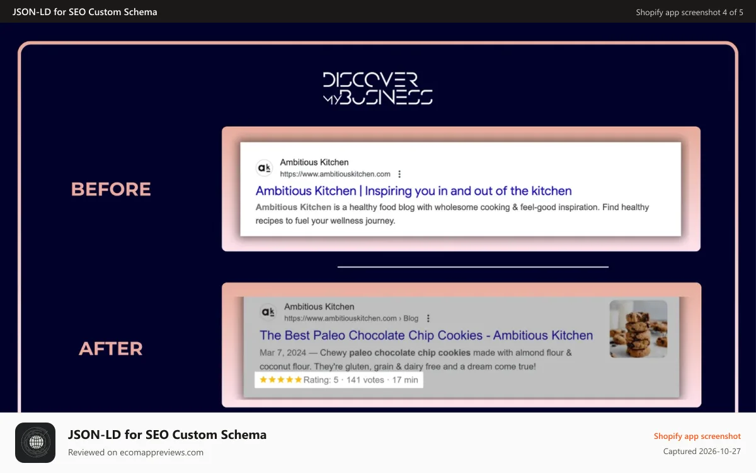
Task: Click the Discover My Business logo
Action: point(378,88)
